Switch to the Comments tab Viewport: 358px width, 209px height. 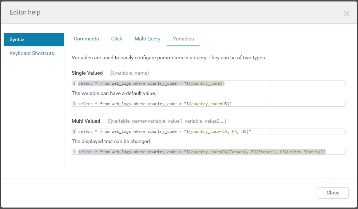coord(86,39)
